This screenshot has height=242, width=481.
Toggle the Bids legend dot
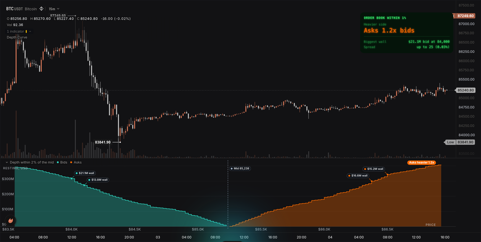coord(57,162)
